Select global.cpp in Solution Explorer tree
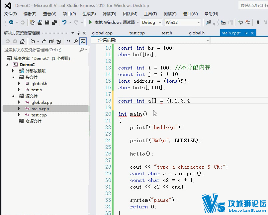268x215 pixels. pyautogui.click(x=42, y=103)
